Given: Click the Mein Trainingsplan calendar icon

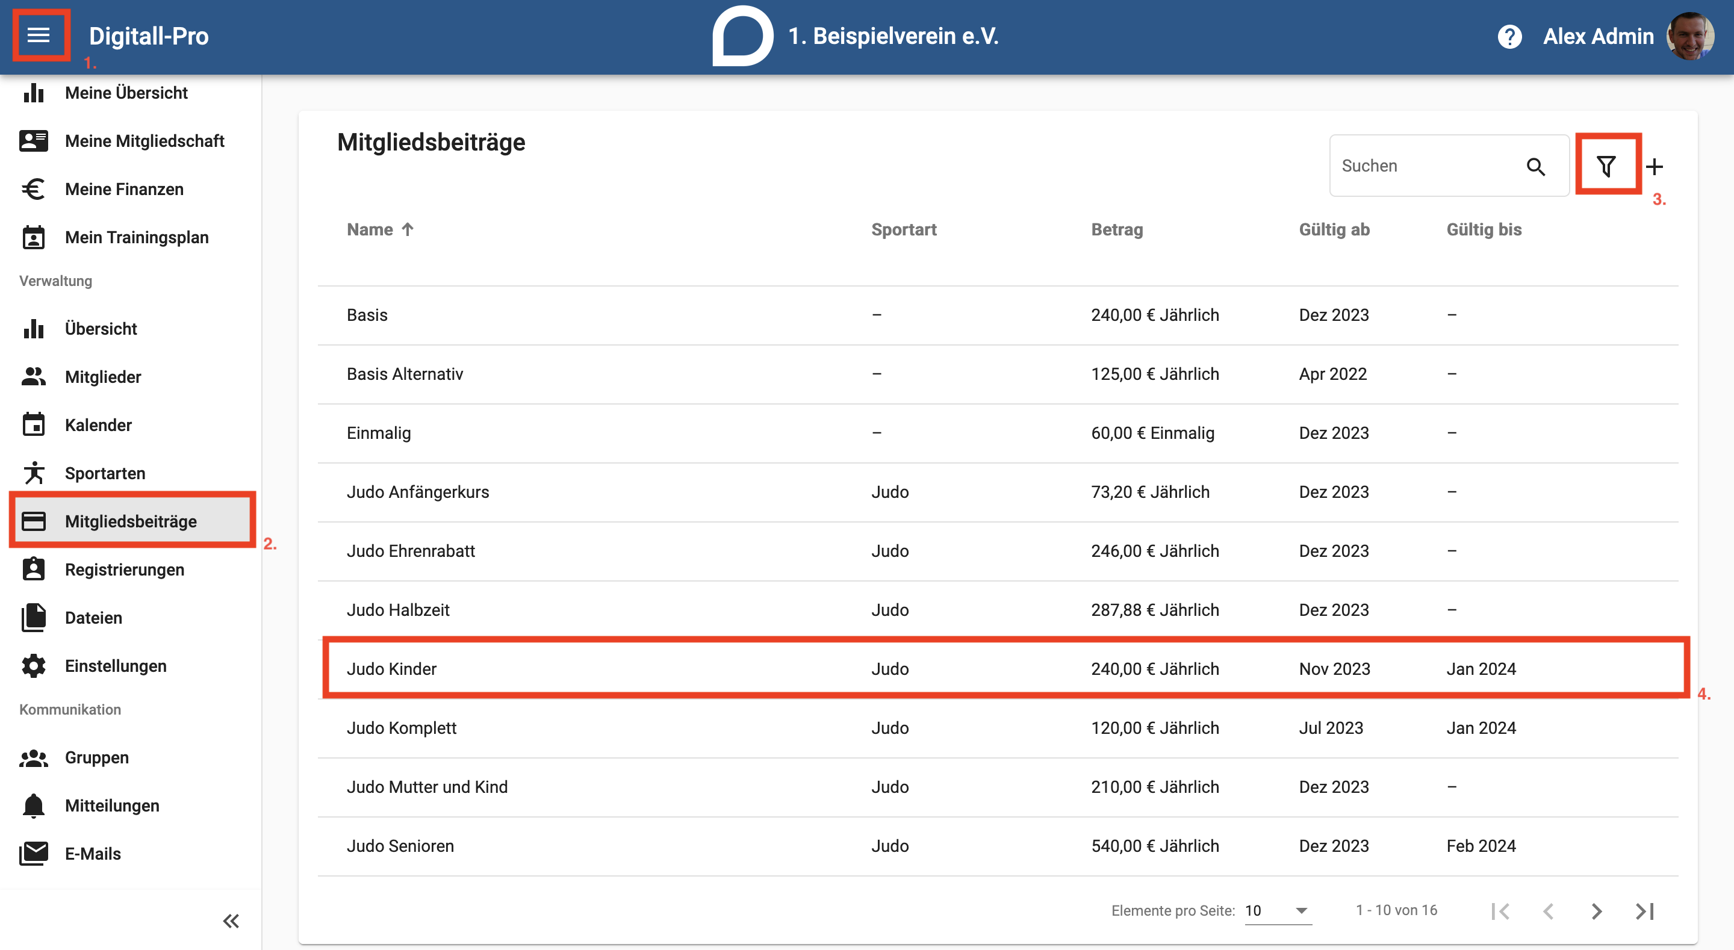Looking at the screenshot, I should coord(33,238).
